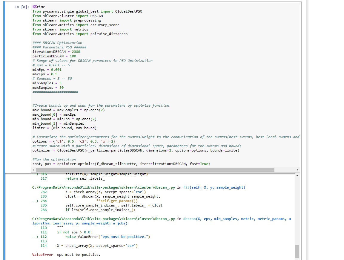Select the DBSCAN import line
The width and height of the screenshot is (344, 260).
coord(66,16)
